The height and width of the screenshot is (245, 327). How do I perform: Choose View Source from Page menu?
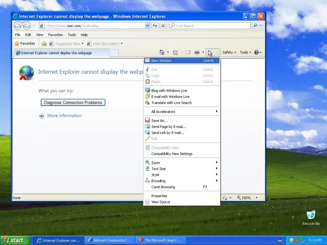click(182, 202)
